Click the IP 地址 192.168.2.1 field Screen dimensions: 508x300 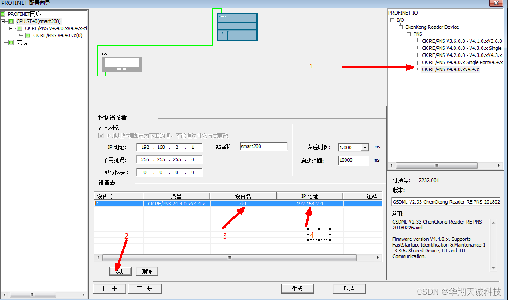click(169, 147)
